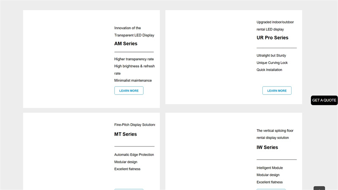Select the MT Series heading
Screen dimensions: 338x190
tap(125, 134)
